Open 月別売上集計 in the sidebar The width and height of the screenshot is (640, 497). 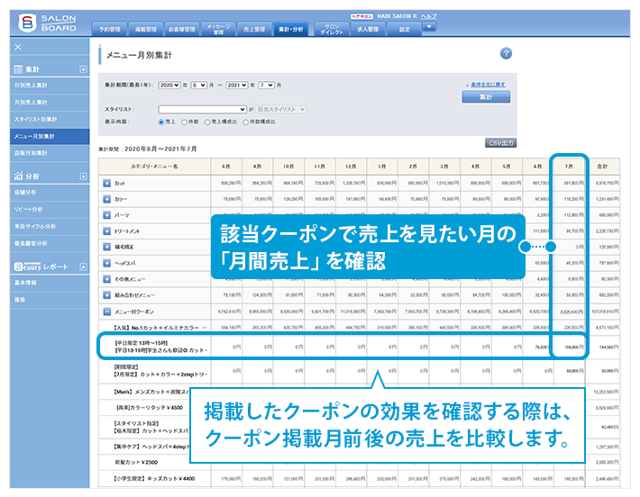[x=31, y=102]
